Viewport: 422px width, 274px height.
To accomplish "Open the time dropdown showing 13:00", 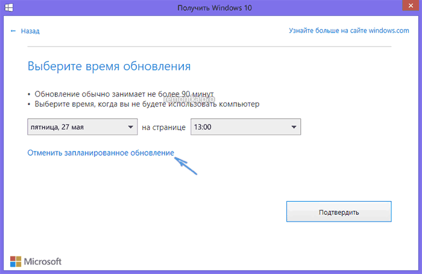I will pyautogui.click(x=246, y=127).
